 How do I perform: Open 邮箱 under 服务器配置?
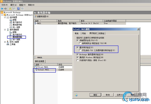tap(14, 32)
